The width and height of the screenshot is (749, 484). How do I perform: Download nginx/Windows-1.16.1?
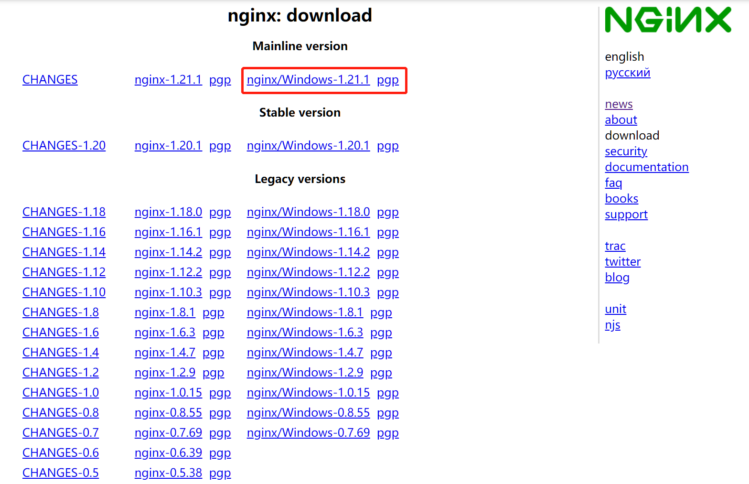click(x=308, y=232)
